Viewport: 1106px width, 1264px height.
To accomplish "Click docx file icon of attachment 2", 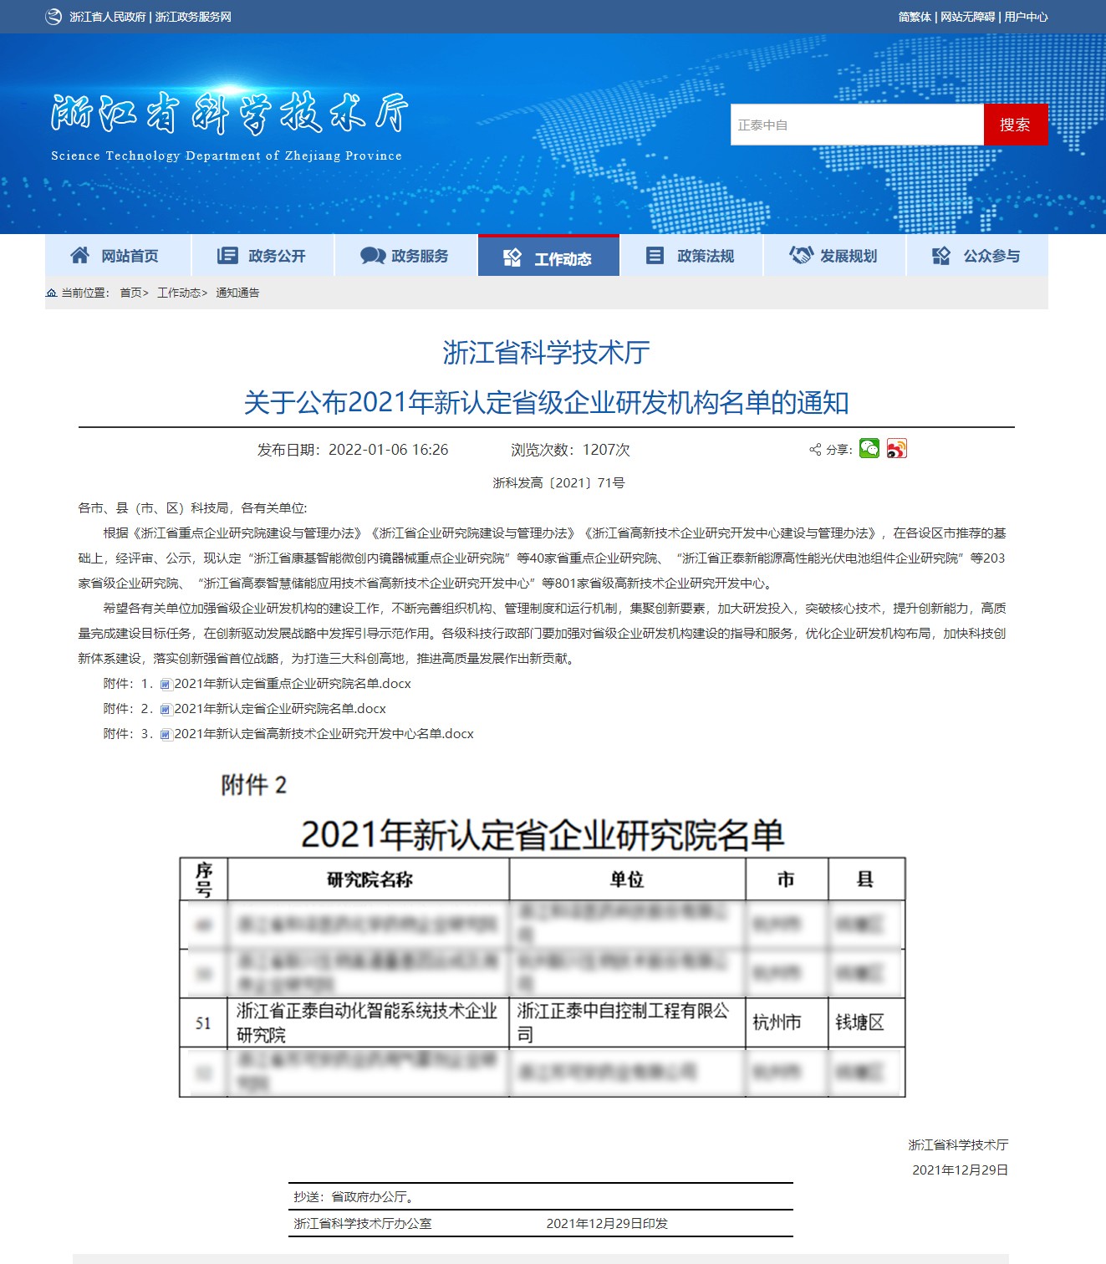I will pyautogui.click(x=166, y=709).
